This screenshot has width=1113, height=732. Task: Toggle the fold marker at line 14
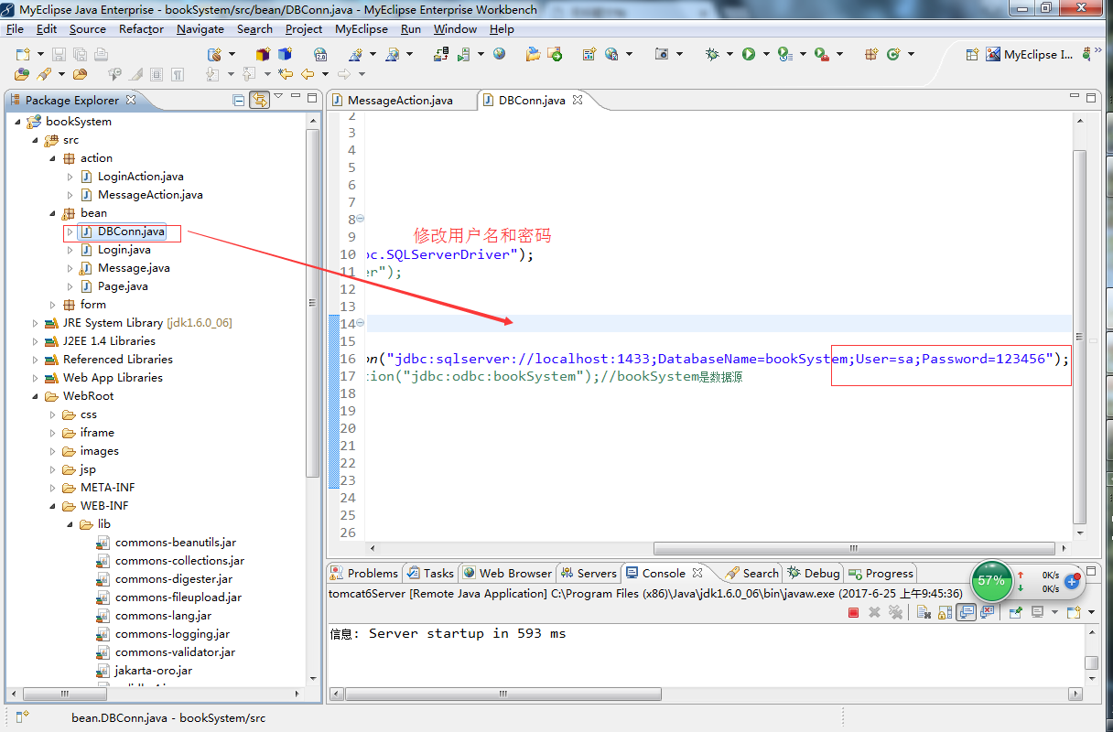[361, 323]
